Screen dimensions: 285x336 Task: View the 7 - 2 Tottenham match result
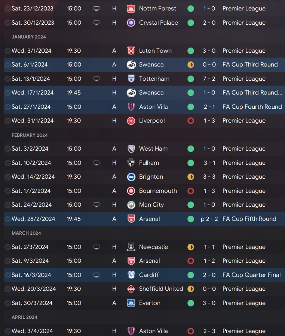pyautogui.click(x=209, y=79)
